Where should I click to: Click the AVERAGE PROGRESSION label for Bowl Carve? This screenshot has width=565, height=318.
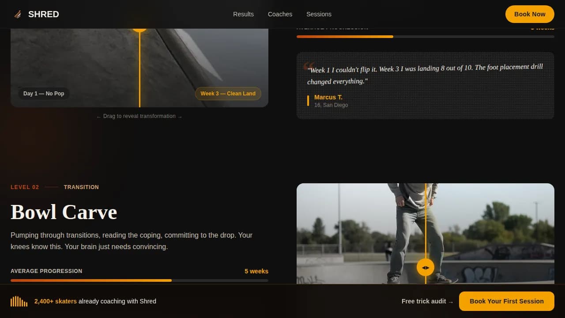pyautogui.click(x=46, y=271)
